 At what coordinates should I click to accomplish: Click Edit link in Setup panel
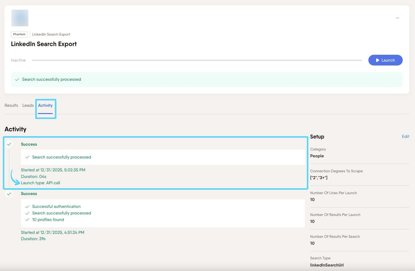click(405, 136)
